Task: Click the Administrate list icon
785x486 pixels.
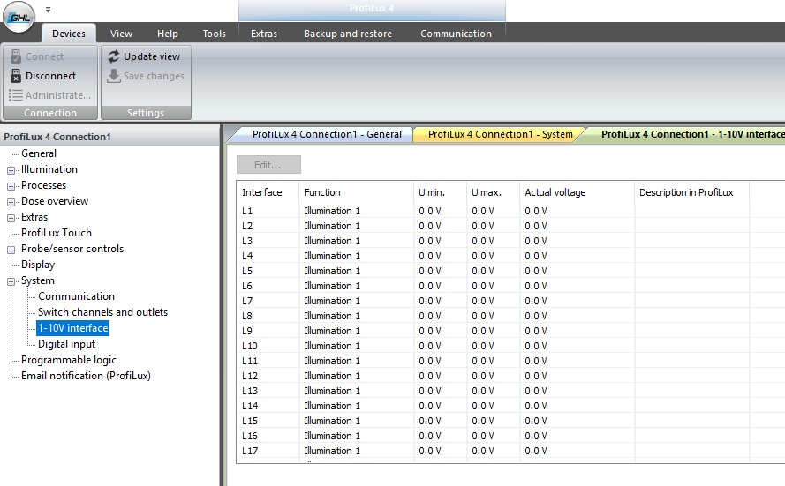Action: 16,95
